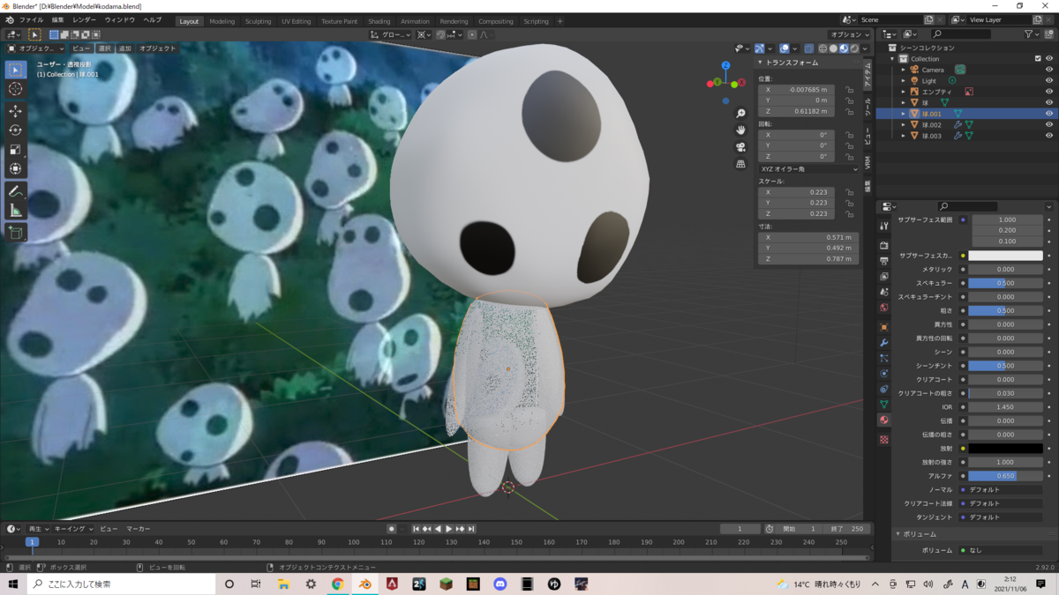Adjust the アルファ 0.650 slider

(1005, 476)
